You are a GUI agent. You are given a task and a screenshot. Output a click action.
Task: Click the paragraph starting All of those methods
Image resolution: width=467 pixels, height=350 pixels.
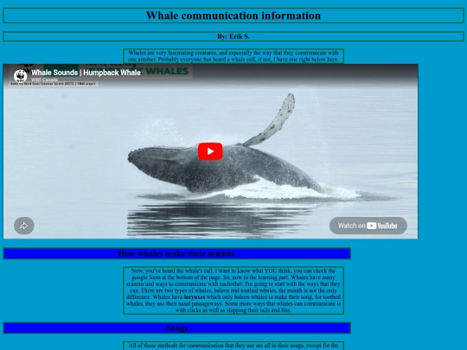[x=233, y=346]
